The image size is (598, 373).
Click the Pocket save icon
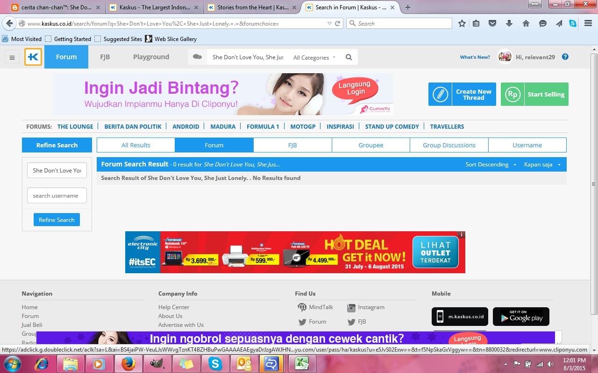pyautogui.click(x=492, y=23)
